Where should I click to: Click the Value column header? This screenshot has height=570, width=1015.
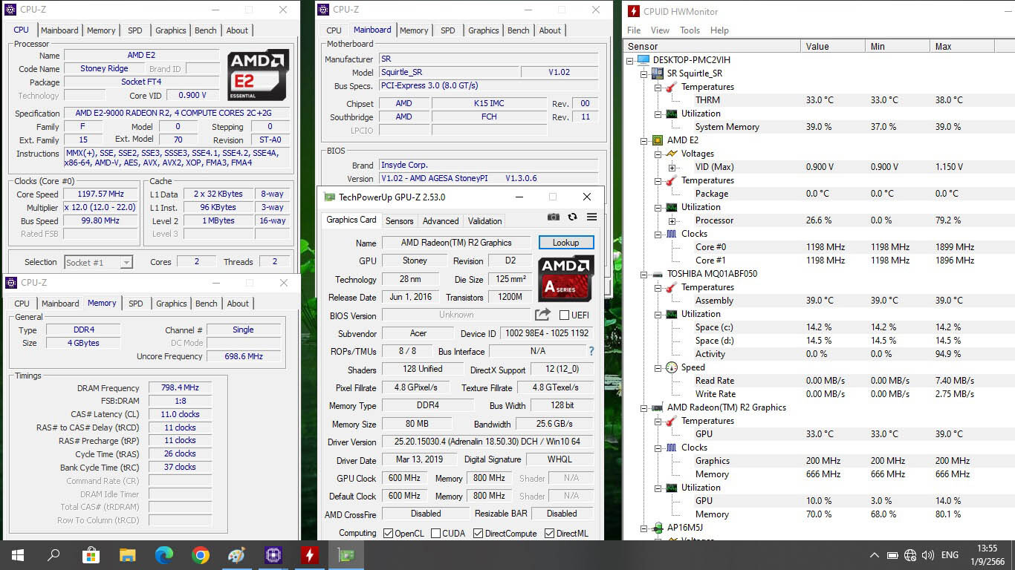tap(834, 46)
